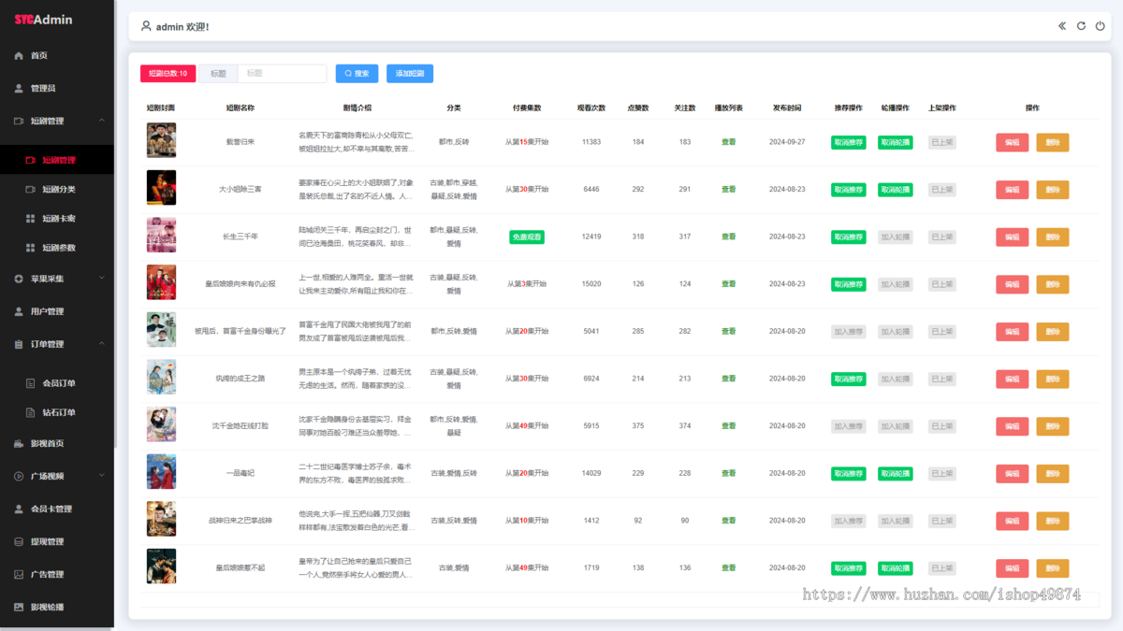Screen dimensions: 1123x631
Task: Go to 短剧分类 submenu item
Action: click(x=57, y=189)
